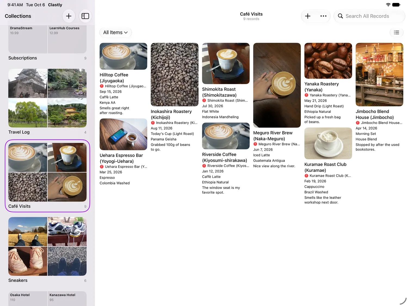
Task: Click the 'Sep 15, 2026' date text
Action: coord(110,92)
